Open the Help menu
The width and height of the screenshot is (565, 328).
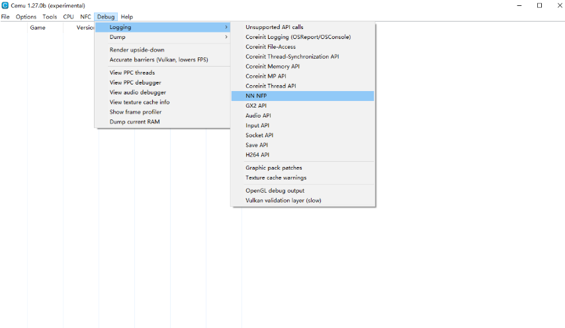click(x=126, y=16)
